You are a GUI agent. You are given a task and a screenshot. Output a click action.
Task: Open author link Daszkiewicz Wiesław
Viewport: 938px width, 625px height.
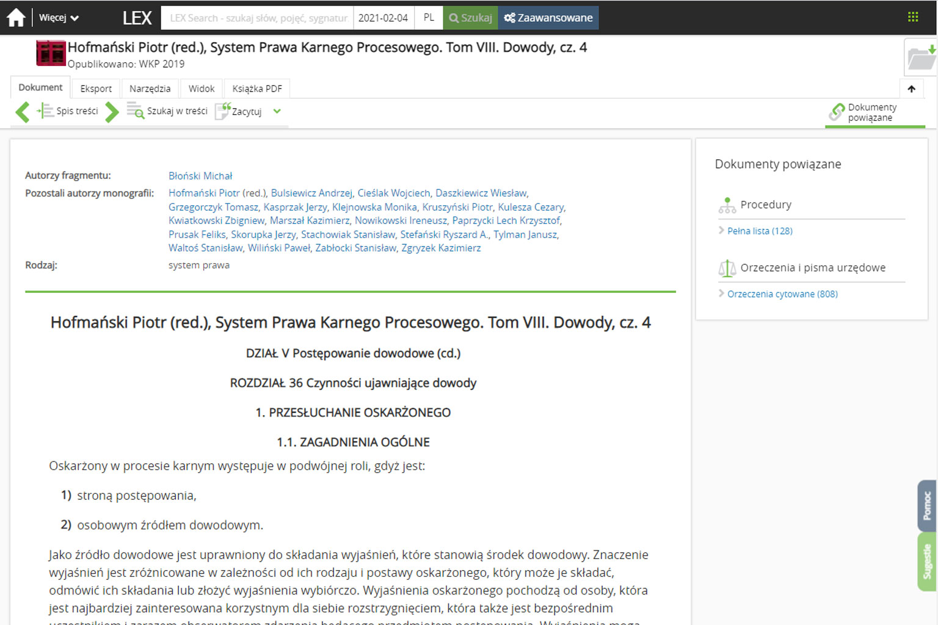point(481,193)
